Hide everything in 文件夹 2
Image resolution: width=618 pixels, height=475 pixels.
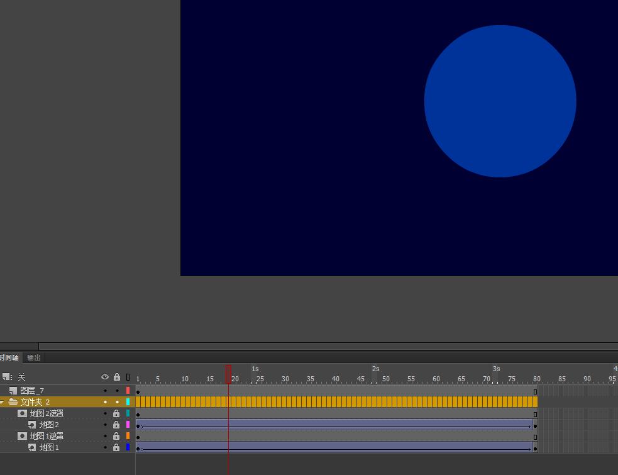coord(105,402)
